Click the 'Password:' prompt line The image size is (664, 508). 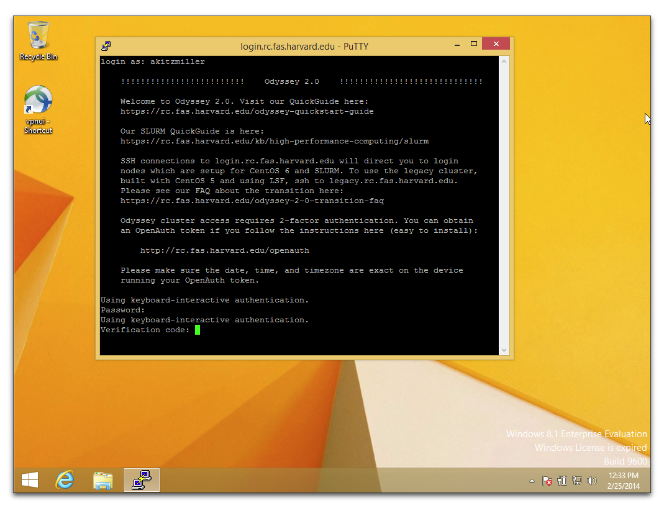[x=122, y=310]
